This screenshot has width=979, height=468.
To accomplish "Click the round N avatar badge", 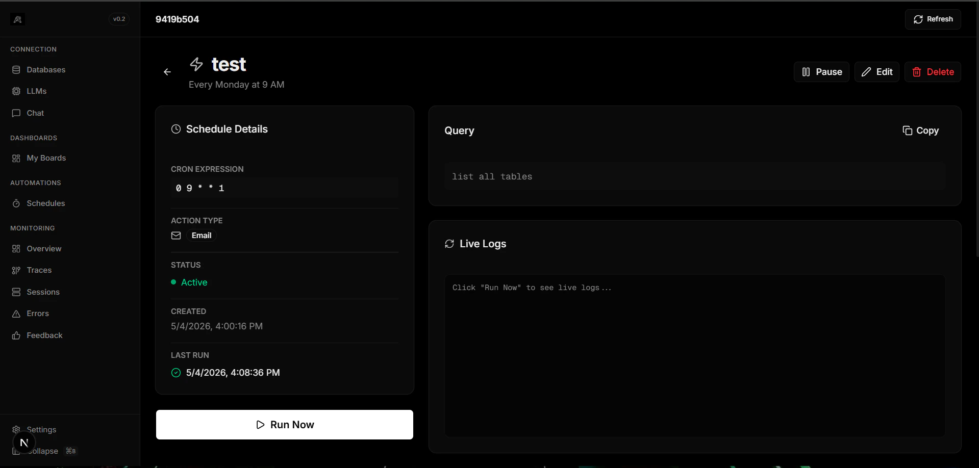I will (x=24, y=443).
